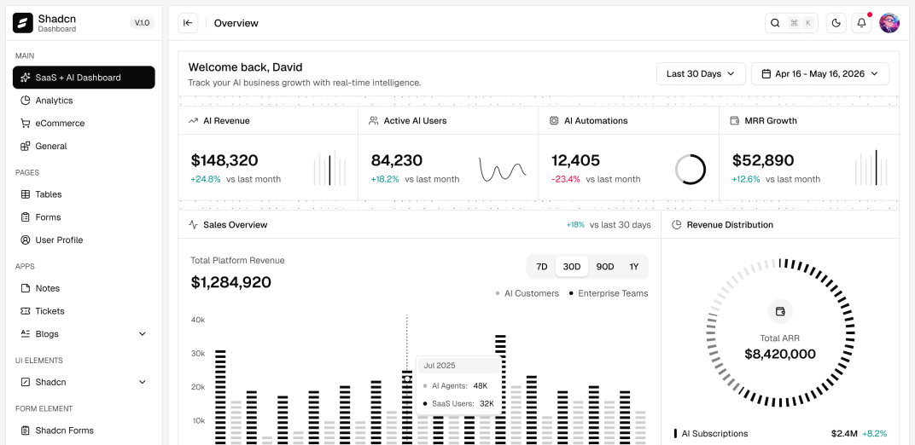Viewport: 915px width, 445px height.
Task: Navigate to Forms page
Action: tap(84, 217)
